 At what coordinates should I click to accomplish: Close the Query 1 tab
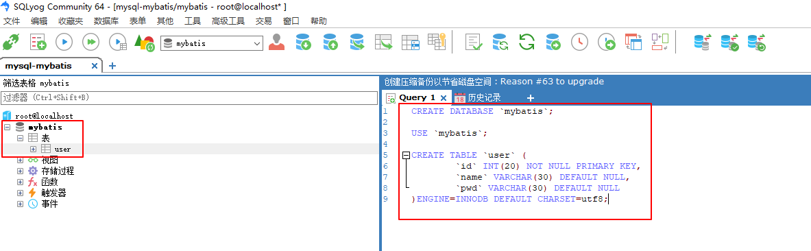click(x=444, y=97)
